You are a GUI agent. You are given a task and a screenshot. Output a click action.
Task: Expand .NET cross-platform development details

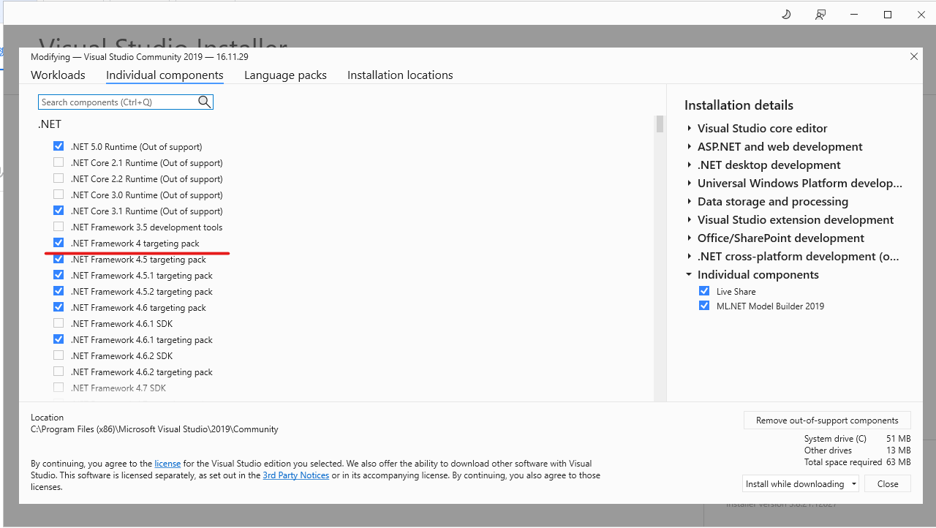coord(689,257)
